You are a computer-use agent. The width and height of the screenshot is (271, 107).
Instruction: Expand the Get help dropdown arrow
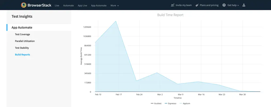click(238, 5)
